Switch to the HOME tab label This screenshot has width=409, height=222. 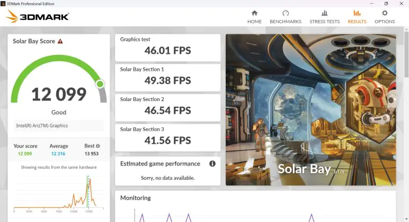(x=254, y=22)
